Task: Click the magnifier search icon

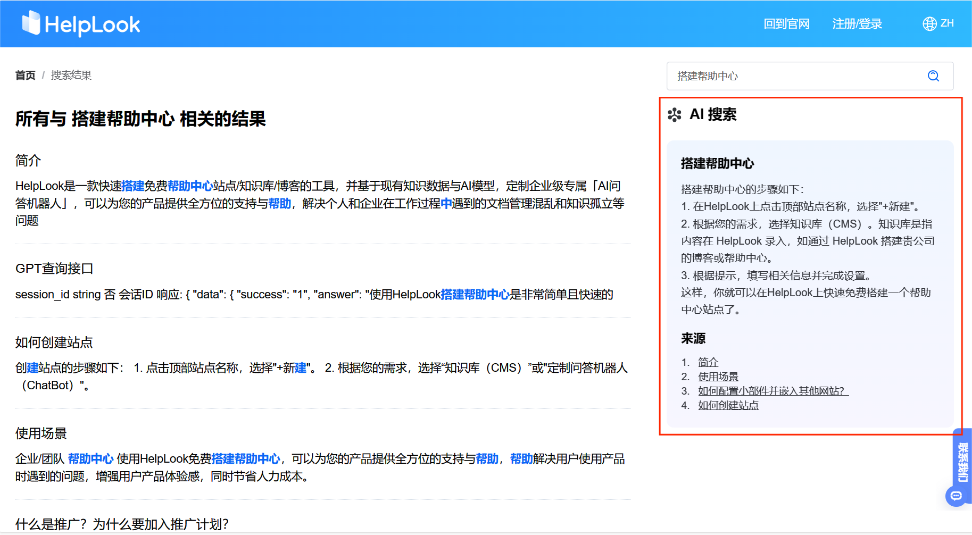Action: coord(933,76)
